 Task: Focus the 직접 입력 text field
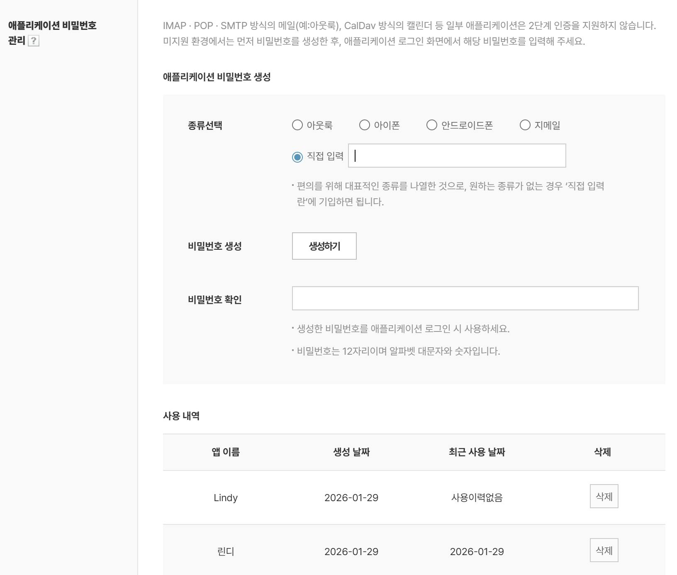pyautogui.click(x=457, y=156)
